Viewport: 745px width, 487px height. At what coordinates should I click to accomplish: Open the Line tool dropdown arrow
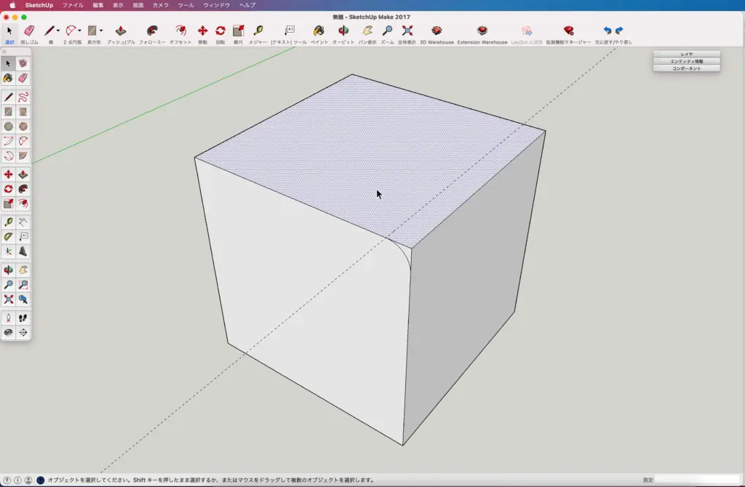(x=58, y=31)
